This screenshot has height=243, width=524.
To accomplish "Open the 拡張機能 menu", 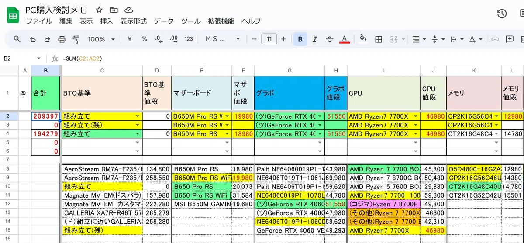I will (x=221, y=21).
